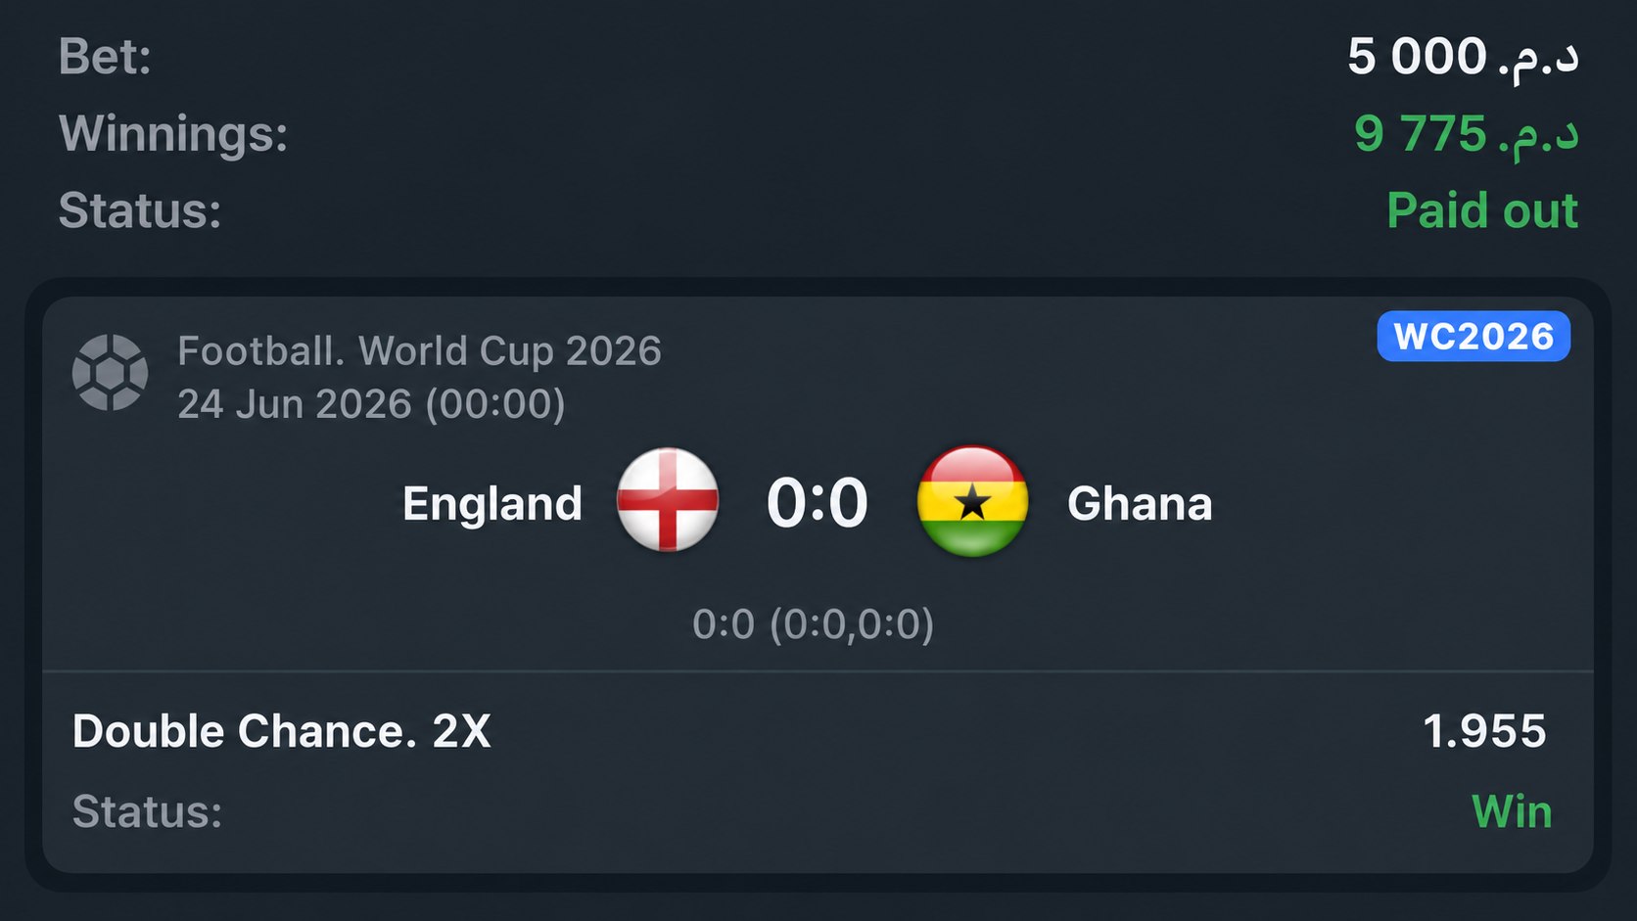Click the 5 000 bet amount

(x=1463, y=56)
